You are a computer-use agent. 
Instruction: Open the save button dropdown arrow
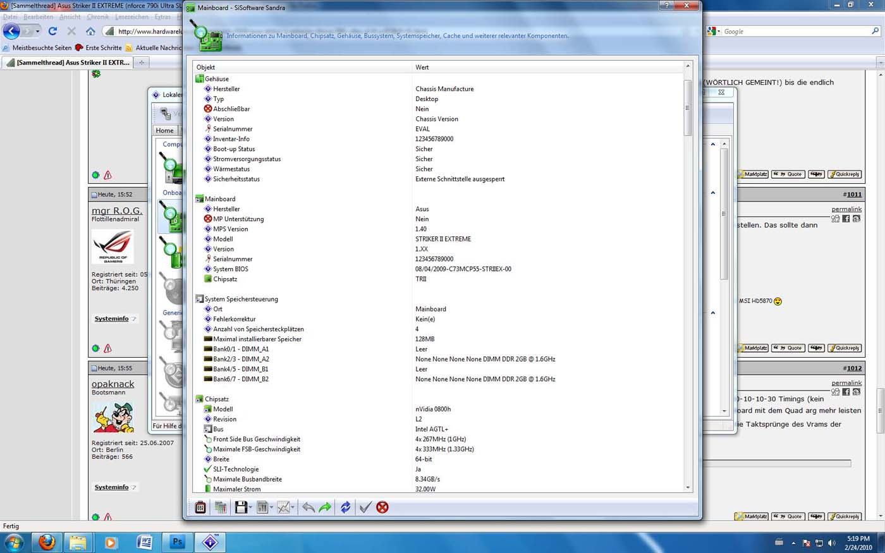[x=250, y=507]
